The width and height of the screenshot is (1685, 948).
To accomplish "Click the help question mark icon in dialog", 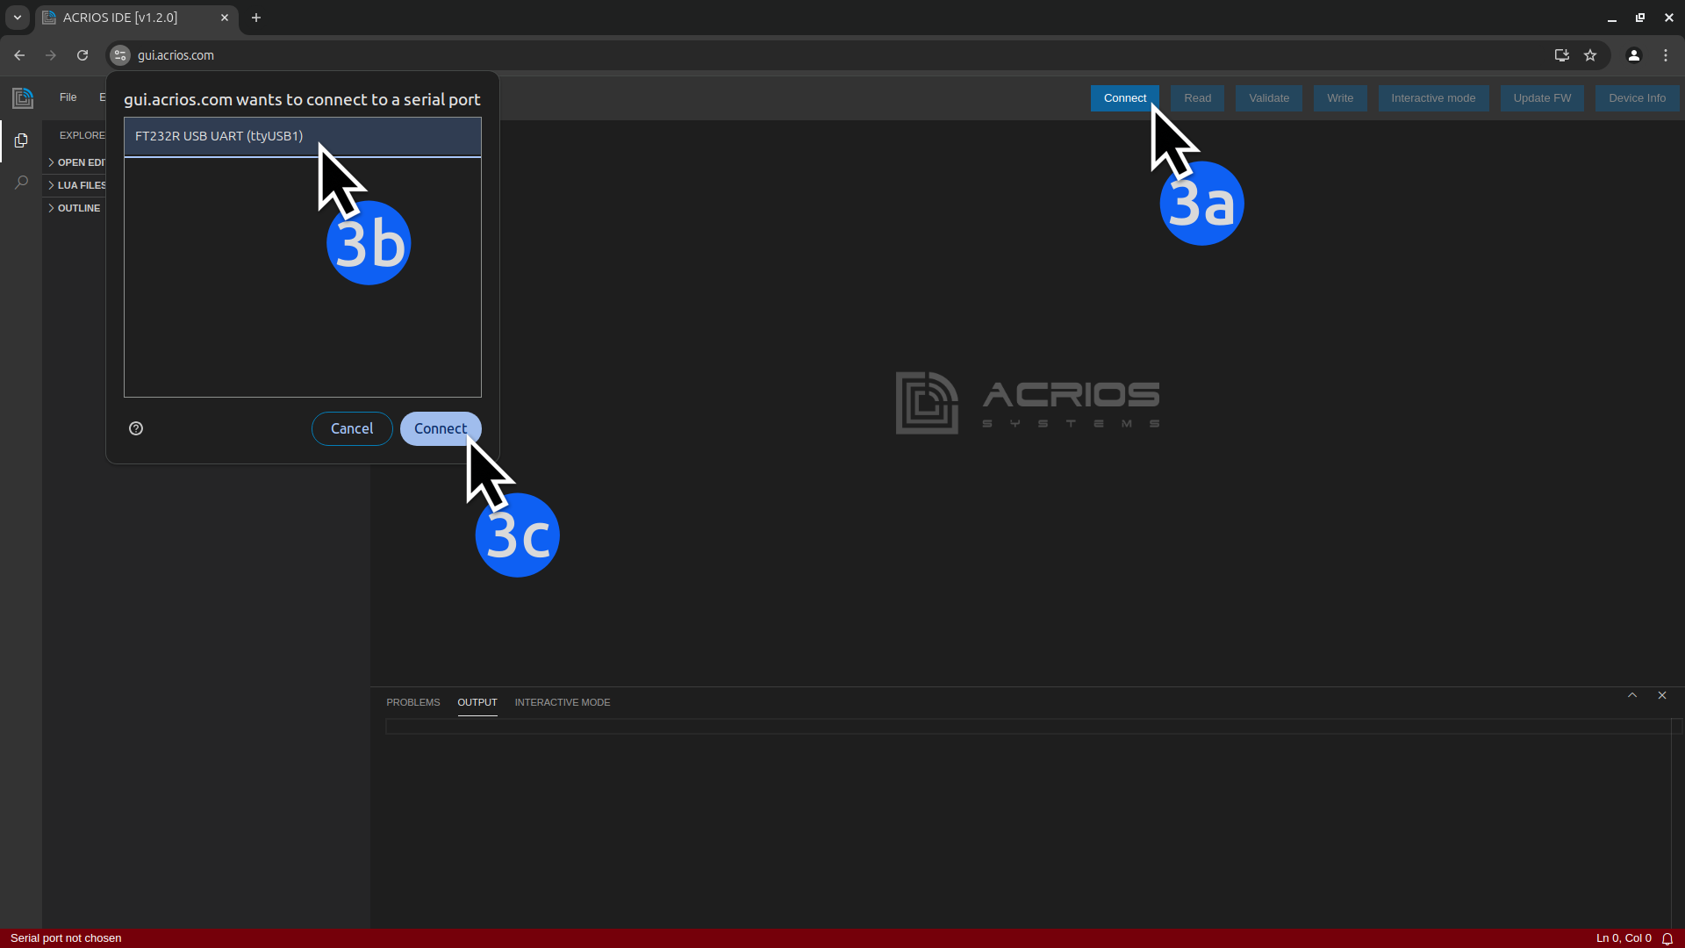I will pos(136,428).
